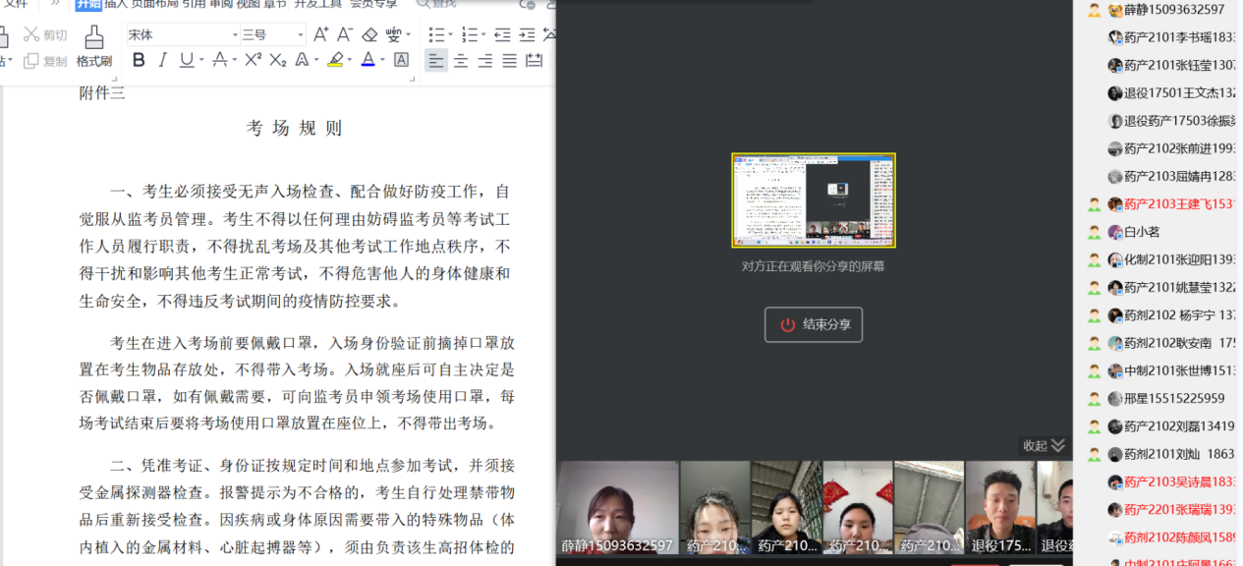1243x566 pixels.
Task: Click the yellow text highlight color
Action: (x=335, y=60)
